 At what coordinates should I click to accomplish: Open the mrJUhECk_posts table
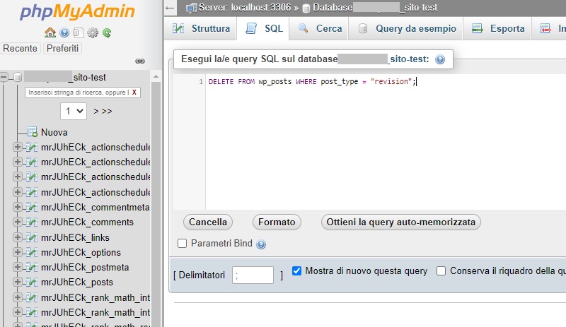[x=77, y=282]
